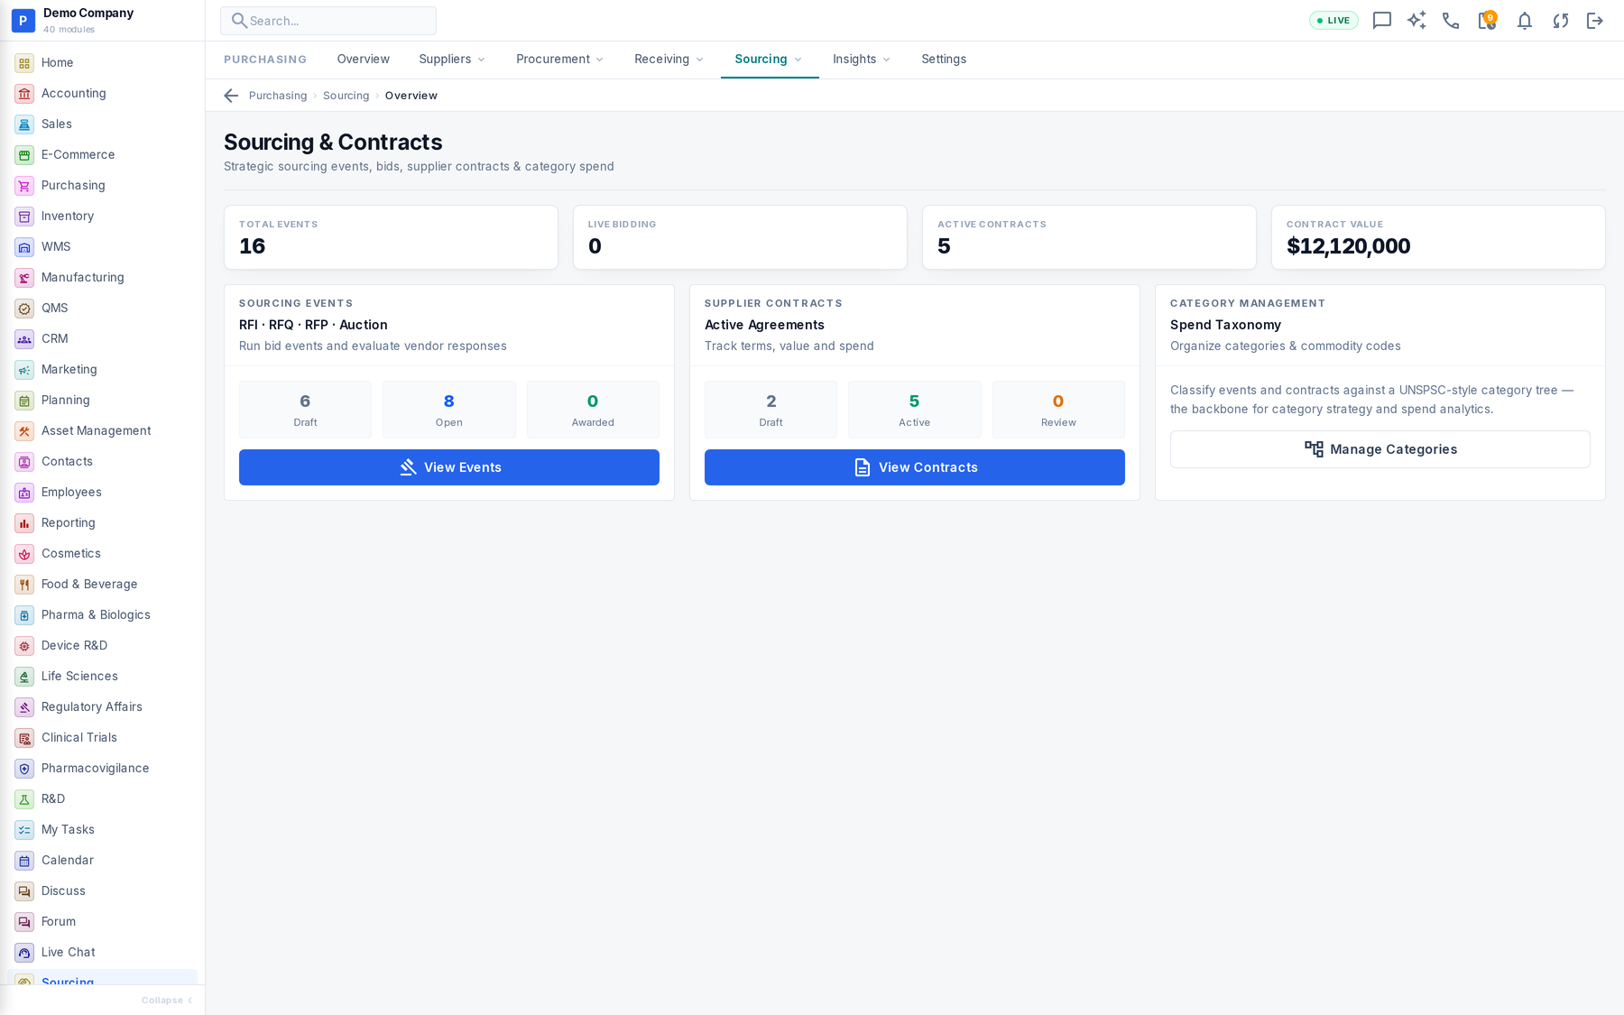Viewport: 1624px width, 1015px height.
Task: Open the bookmark icon with badge
Action: [1487, 21]
